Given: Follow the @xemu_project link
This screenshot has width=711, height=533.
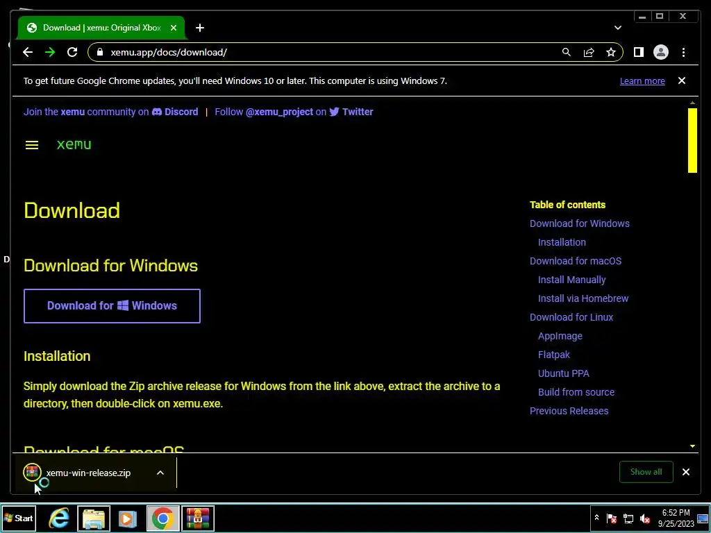Looking at the screenshot, I should point(279,112).
